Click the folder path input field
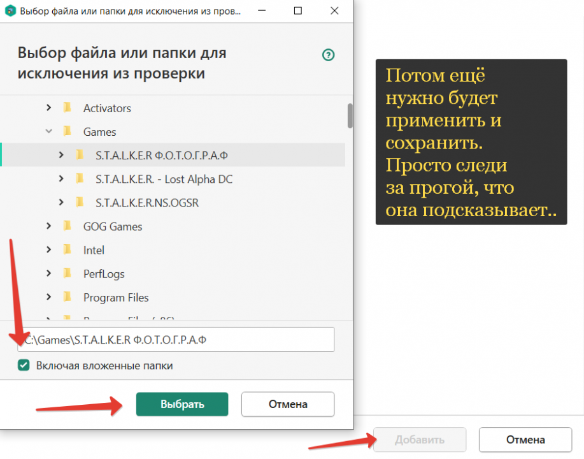 point(176,339)
